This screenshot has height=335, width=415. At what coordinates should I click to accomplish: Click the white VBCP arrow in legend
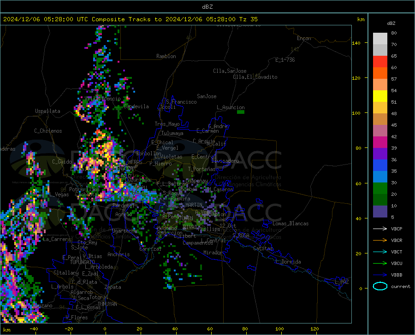380,229
